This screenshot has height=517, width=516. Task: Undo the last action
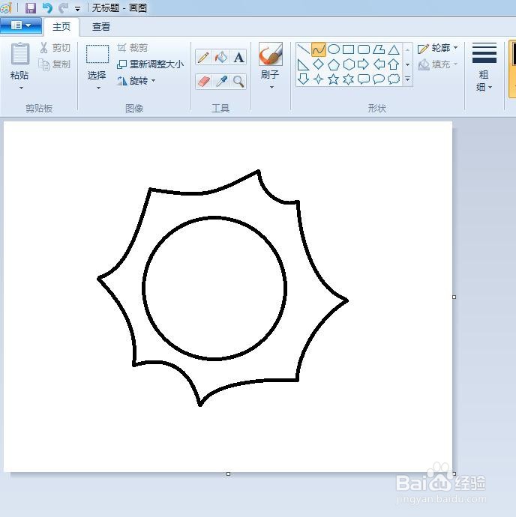point(47,7)
